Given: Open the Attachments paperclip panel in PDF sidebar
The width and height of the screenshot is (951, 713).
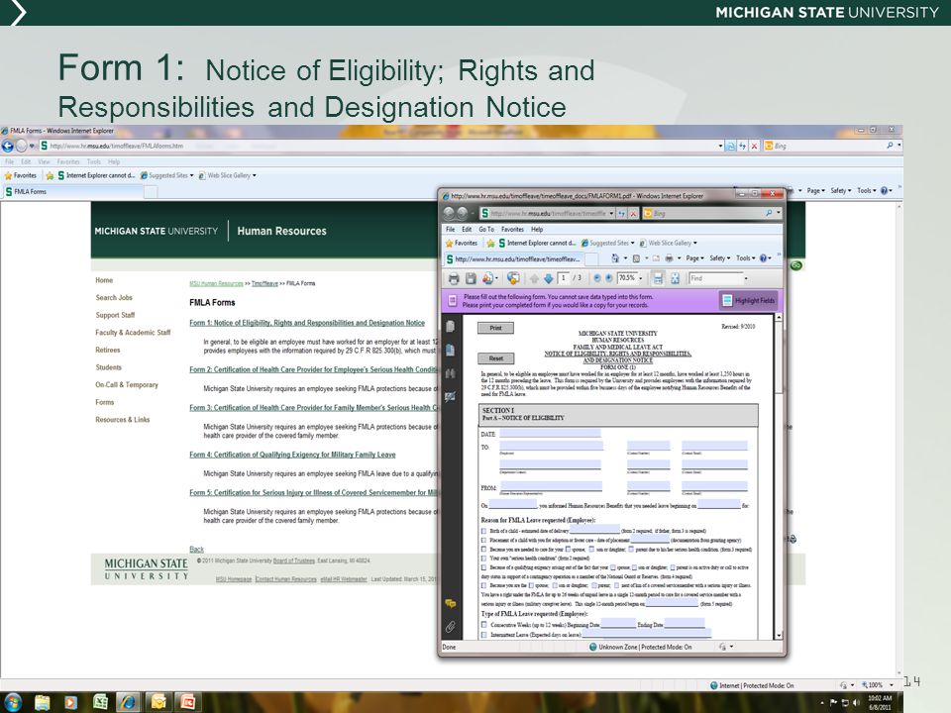Looking at the screenshot, I should [x=450, y=627].
